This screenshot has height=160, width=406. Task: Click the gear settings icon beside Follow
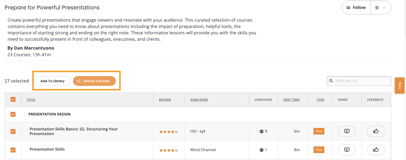click(x=377, y=8)
